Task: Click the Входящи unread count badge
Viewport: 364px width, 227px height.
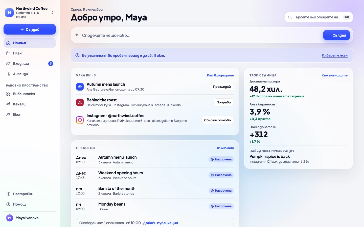Action: click(51, 64)
